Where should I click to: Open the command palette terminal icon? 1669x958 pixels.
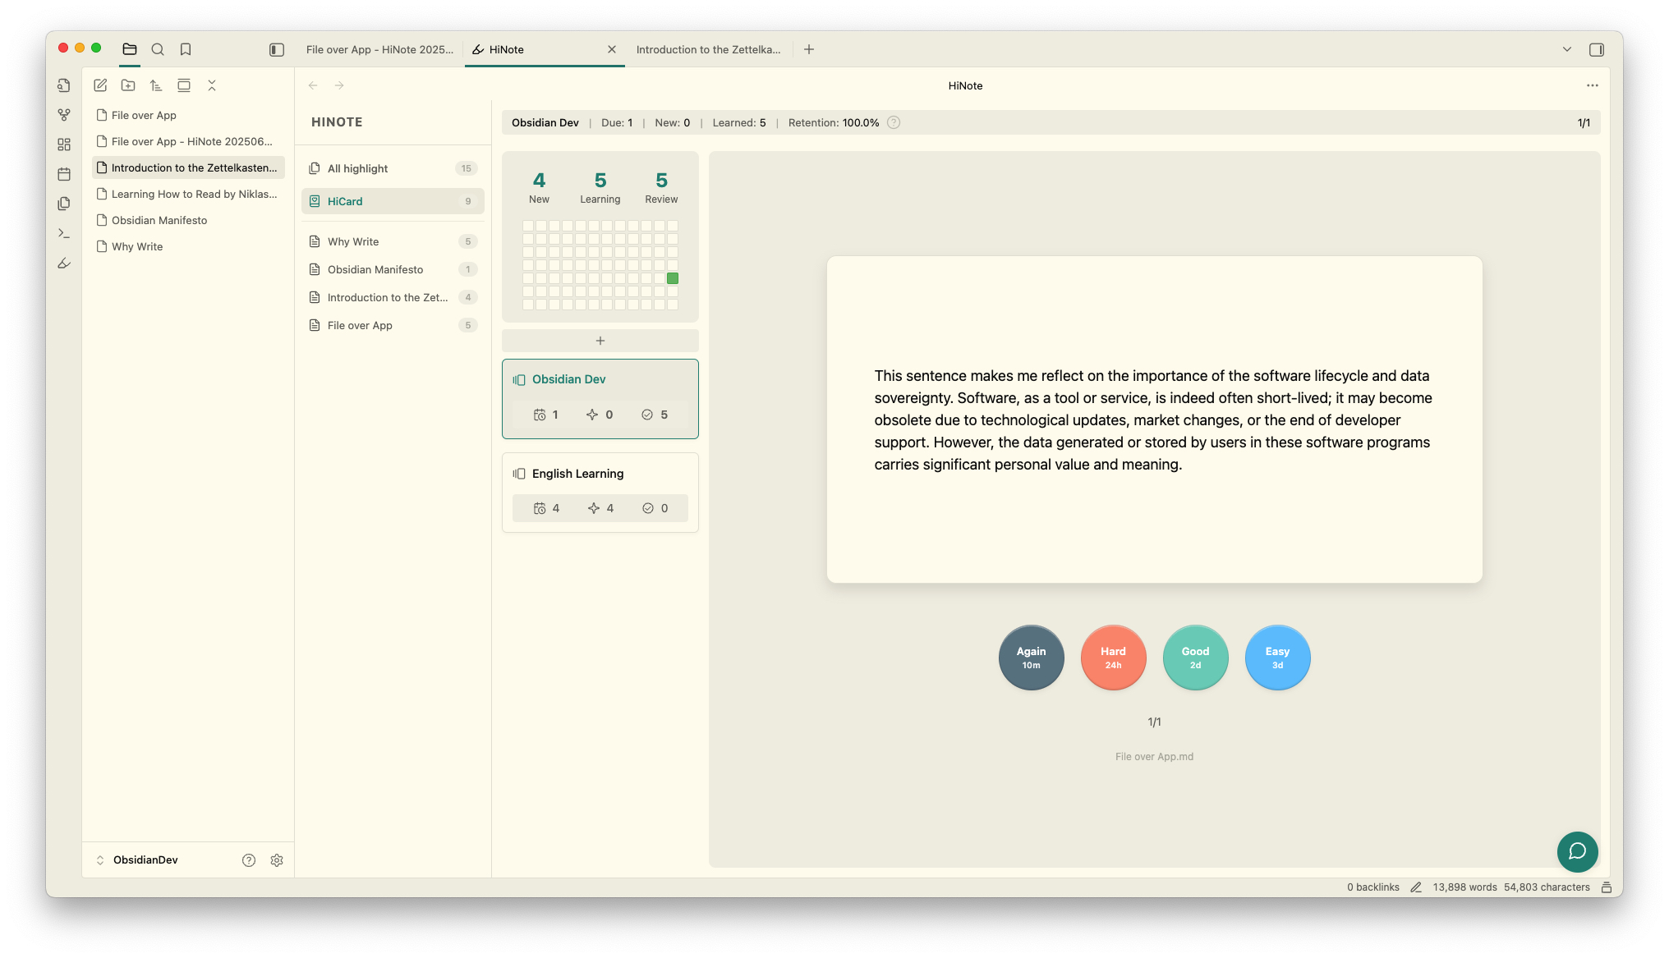64,234
